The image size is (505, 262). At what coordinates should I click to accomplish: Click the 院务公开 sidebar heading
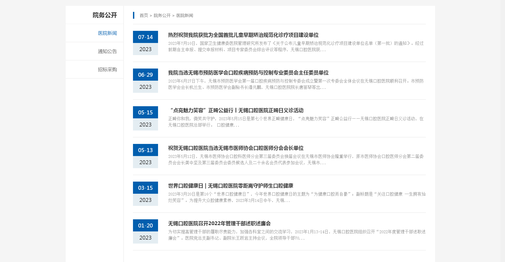coord(104,15)
